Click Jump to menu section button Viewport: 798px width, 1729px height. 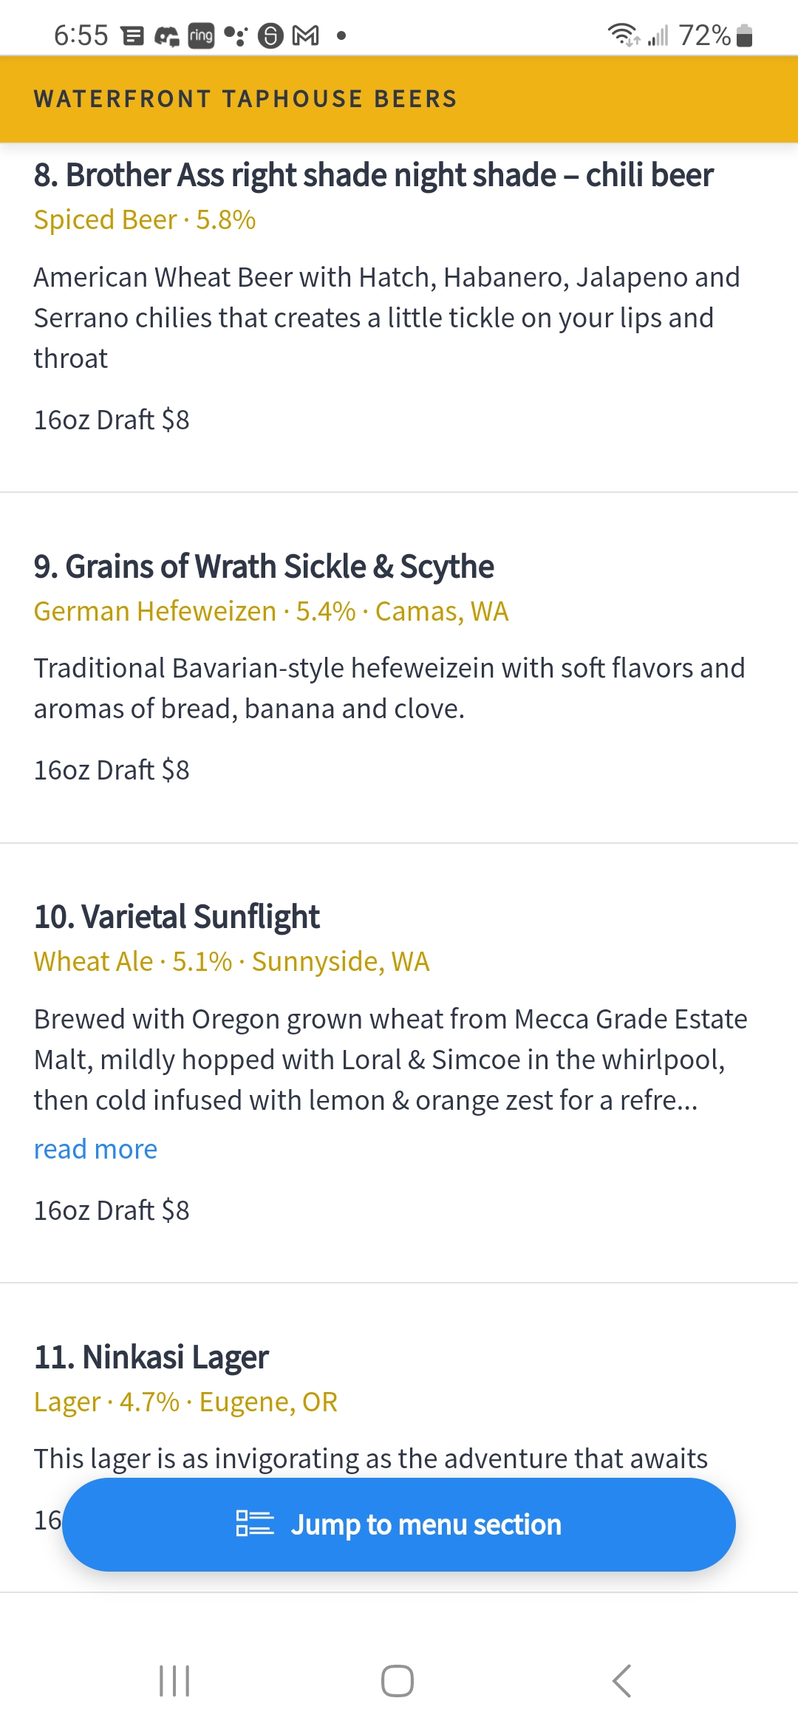coord(399,1524)
